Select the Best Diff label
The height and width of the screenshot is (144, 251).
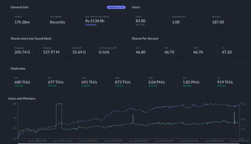coord(77,48)
